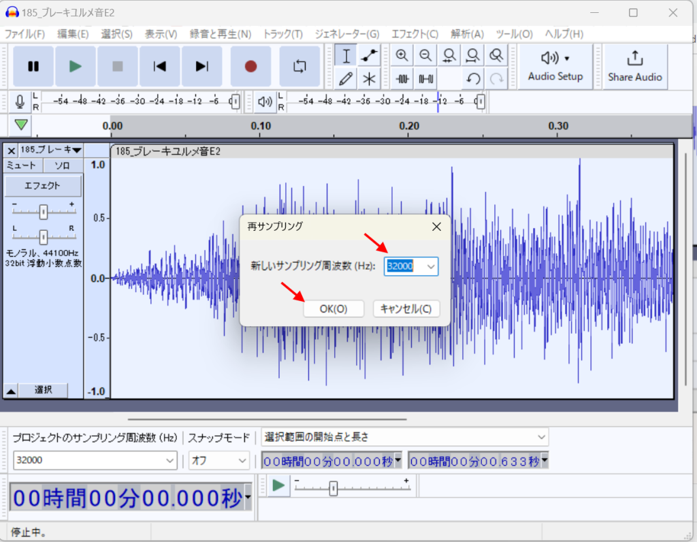The width and height of the screenshot is (697, 542).
Task: Open the トラック(T) menu
Action: pyautogui.click(x=282, y=33)
